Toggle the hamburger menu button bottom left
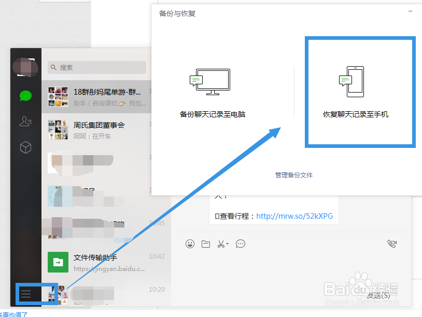The height and width of the screenshot is (317, 422). pyautogui.click(x=26, y=294)
